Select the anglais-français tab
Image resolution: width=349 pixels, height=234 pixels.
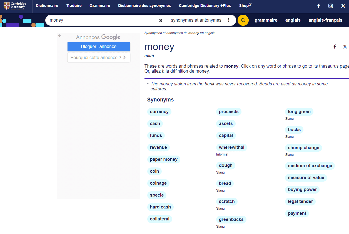pos(325,20)
